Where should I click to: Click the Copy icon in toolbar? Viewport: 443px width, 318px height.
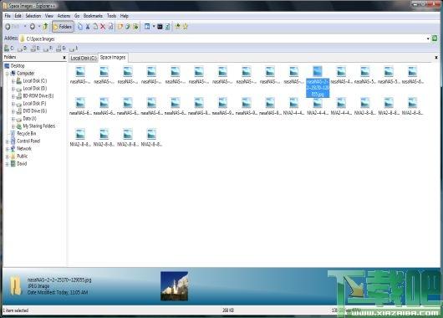click(x=80, y=27)
